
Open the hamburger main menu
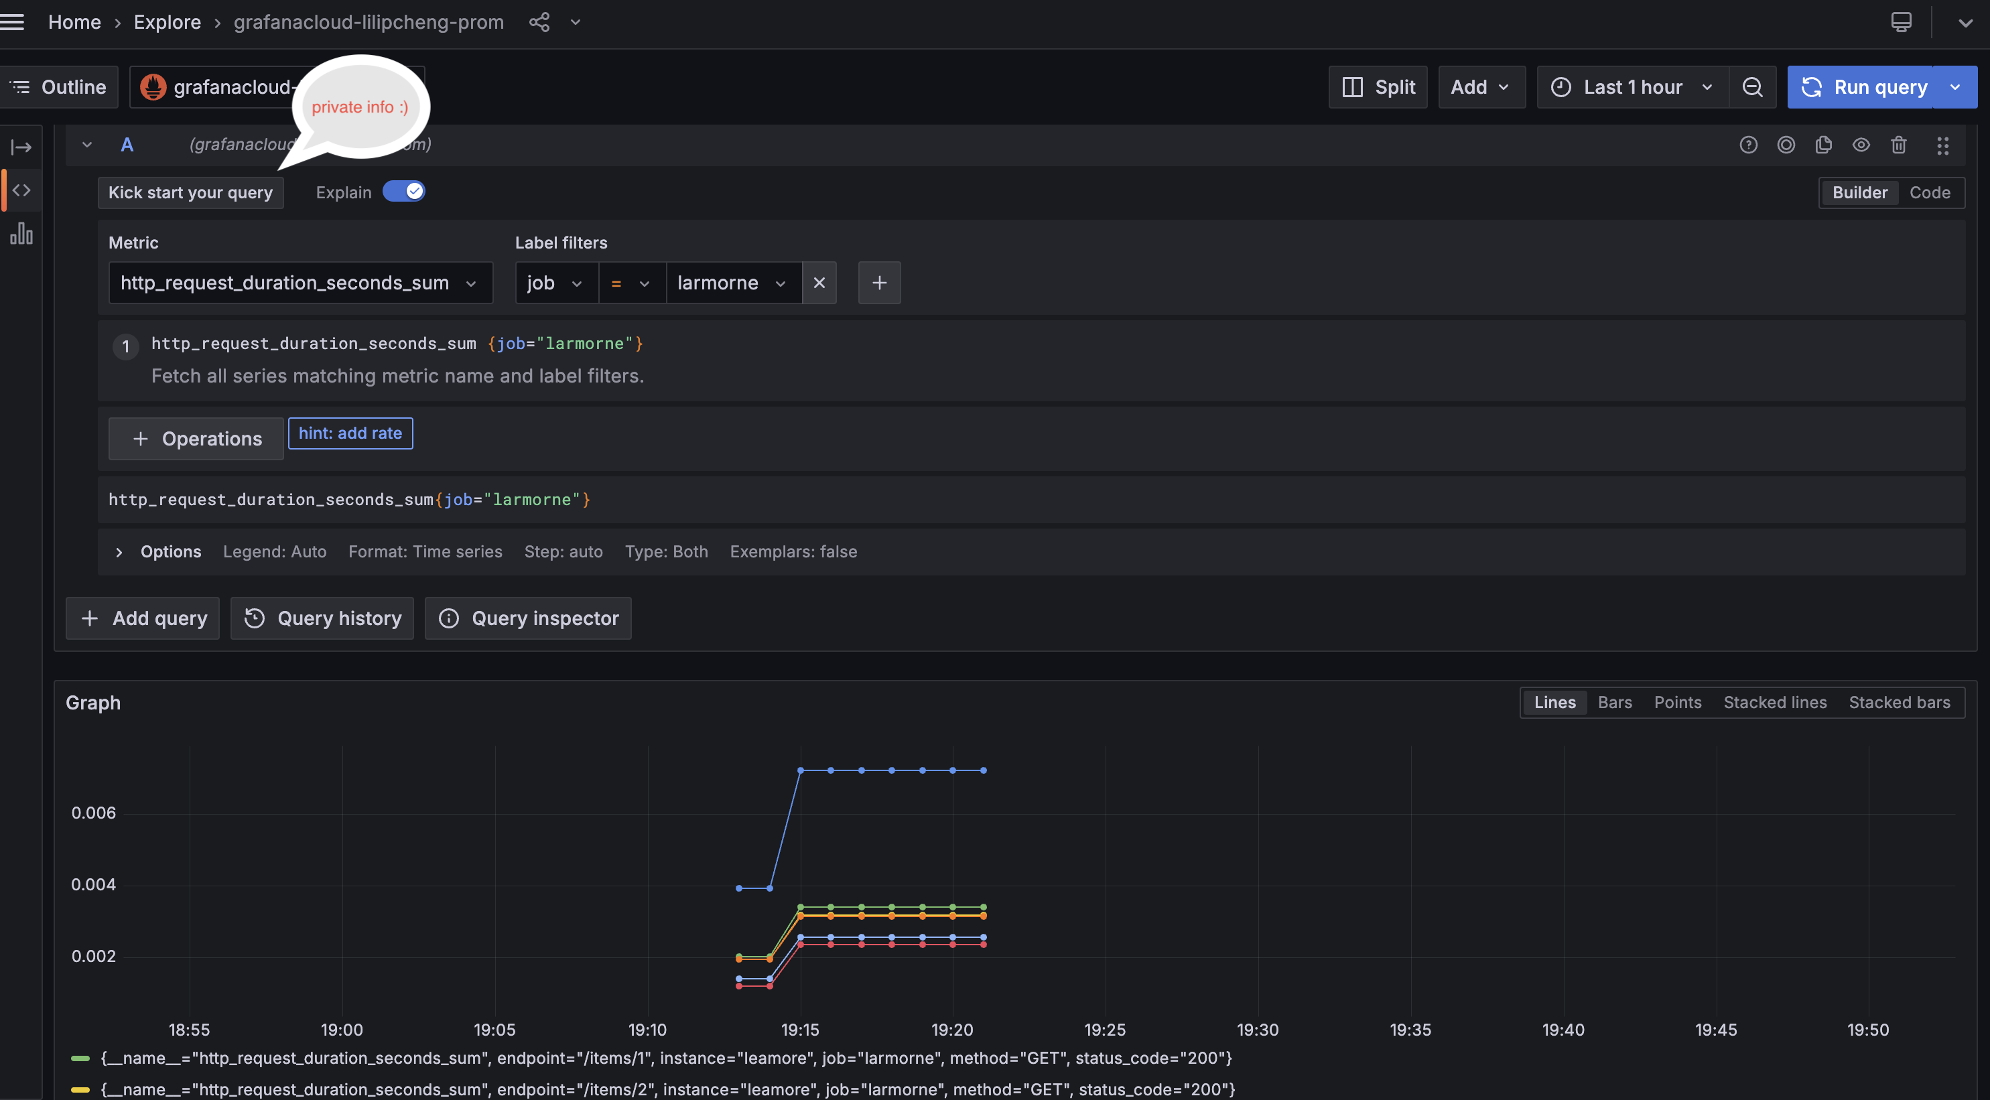pyautogui.click(x=12, y=21)
